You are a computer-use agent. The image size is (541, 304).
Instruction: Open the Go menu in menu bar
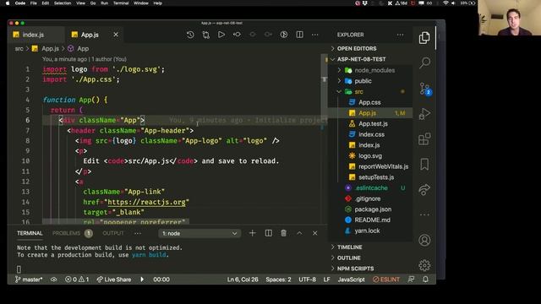[93, 3]
